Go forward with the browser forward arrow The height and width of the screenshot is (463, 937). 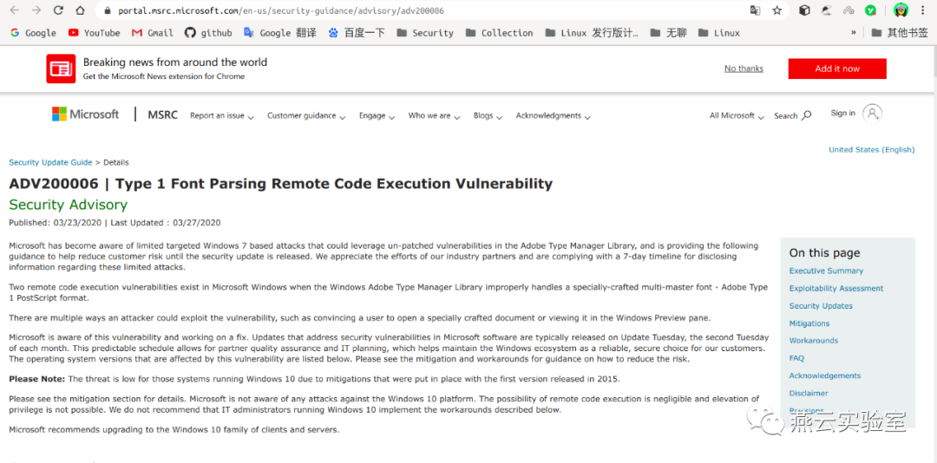[x=36, y=10]
